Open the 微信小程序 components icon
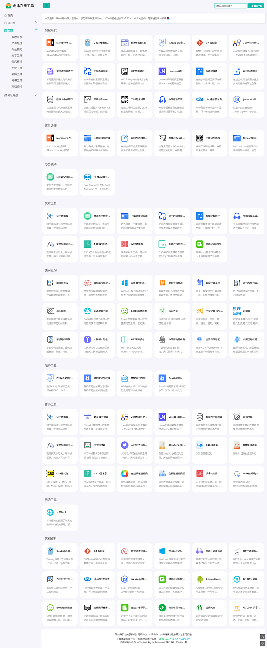 [162, 607]
